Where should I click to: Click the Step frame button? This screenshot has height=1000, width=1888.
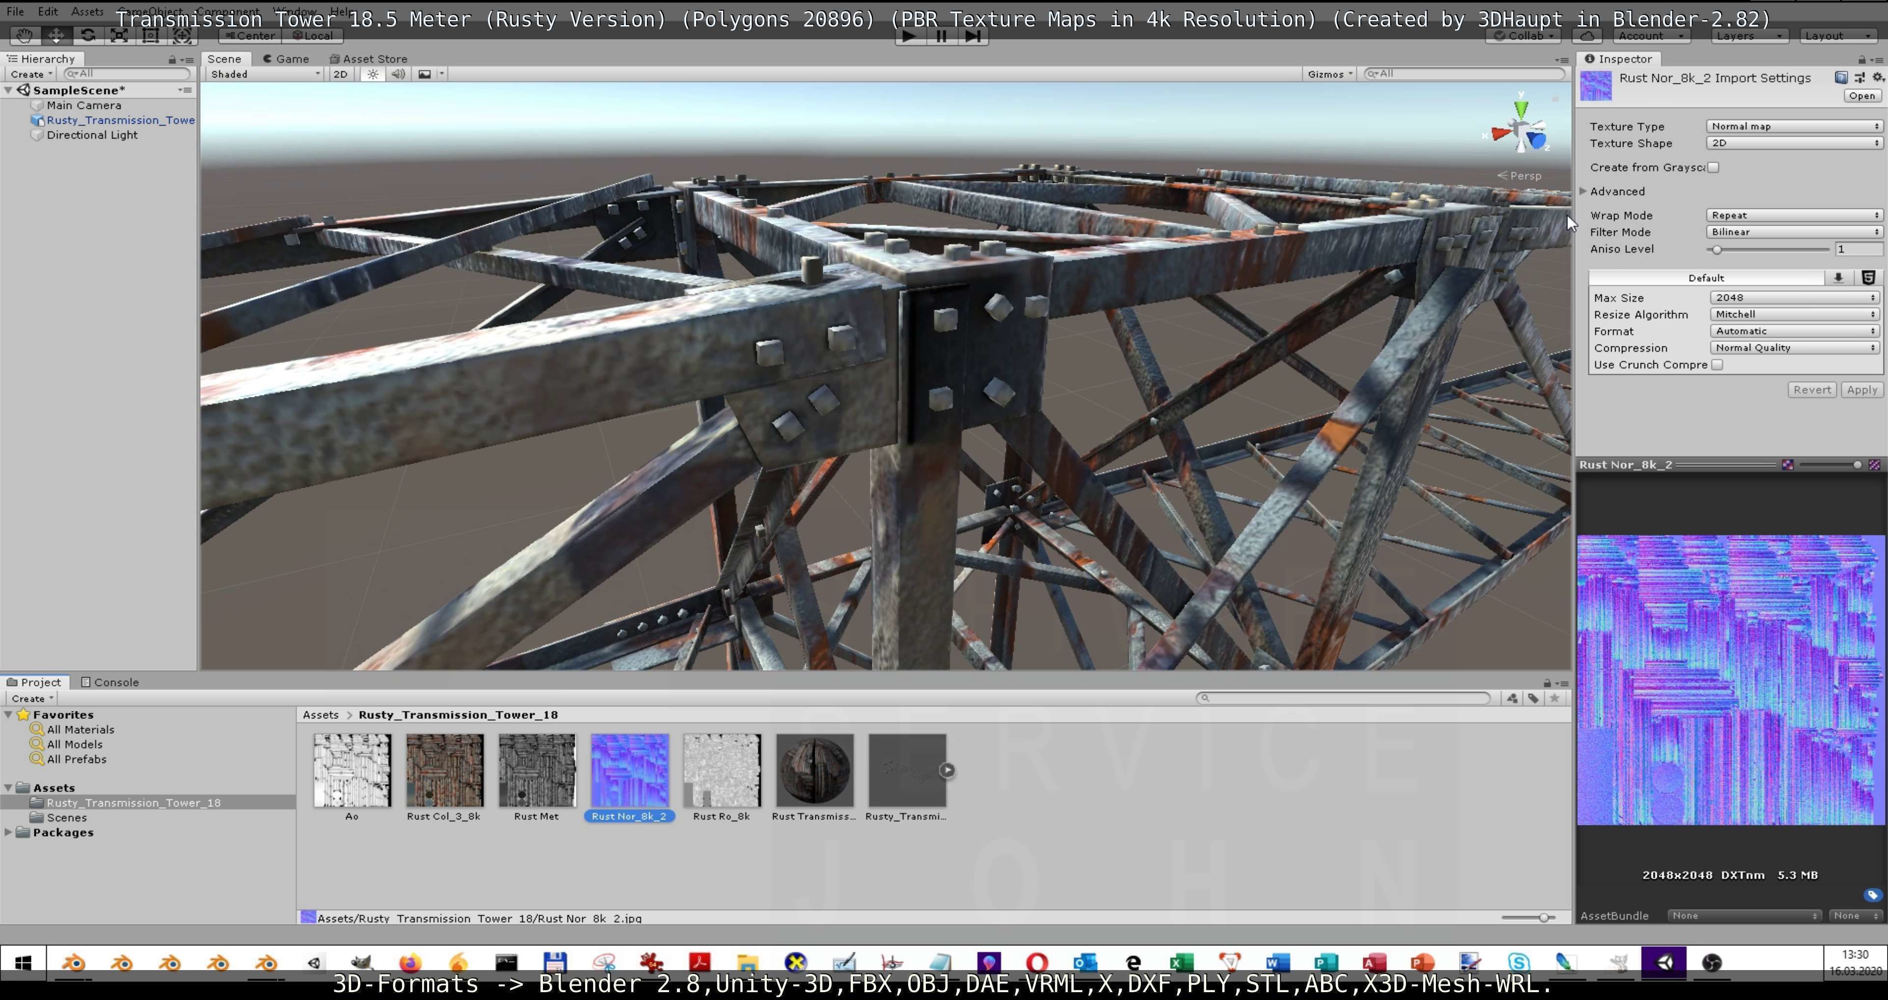(x=973, y=36)
